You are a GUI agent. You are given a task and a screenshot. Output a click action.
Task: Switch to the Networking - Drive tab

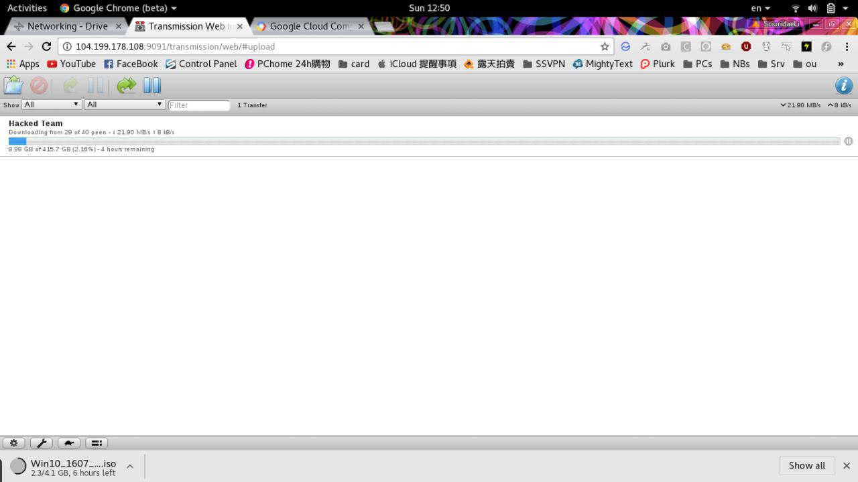[67, 26]
